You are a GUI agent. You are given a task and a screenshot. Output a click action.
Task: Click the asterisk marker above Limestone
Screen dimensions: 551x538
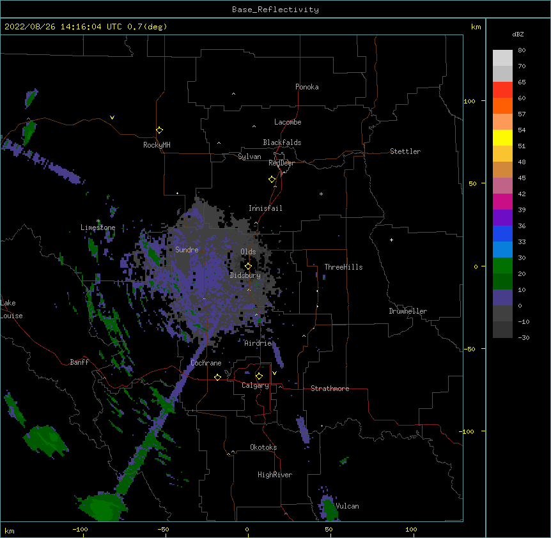pyautogui.click(x=98, y=221)
